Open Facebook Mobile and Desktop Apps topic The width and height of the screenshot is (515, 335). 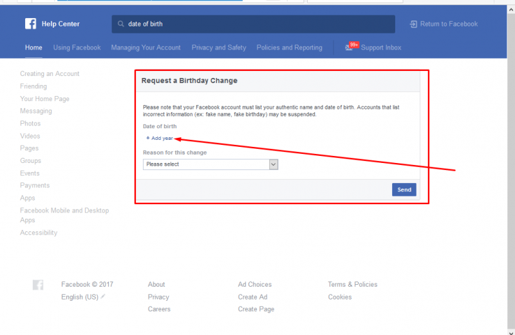click(64, 215)
